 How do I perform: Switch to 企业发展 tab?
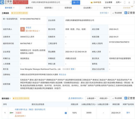click(x=88, y=8)
